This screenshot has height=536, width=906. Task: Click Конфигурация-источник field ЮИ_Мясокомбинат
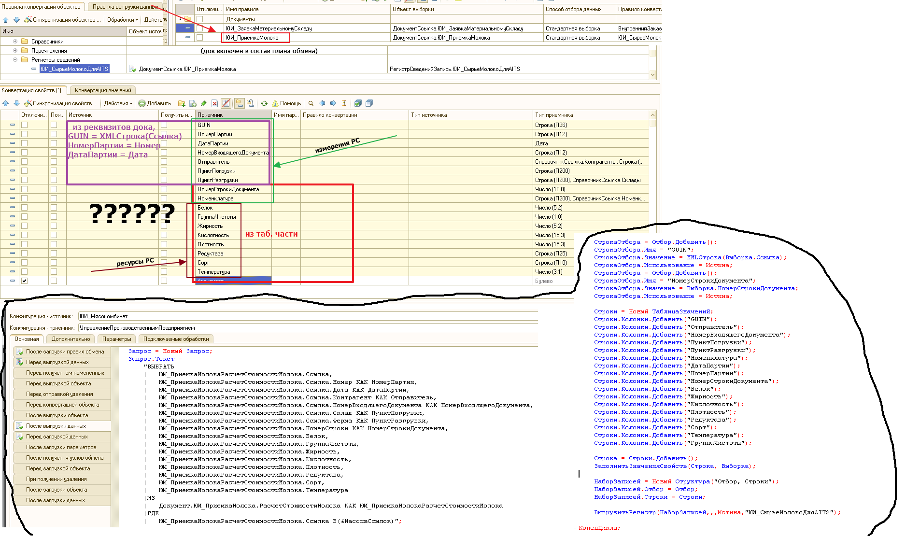click(x=308, y=316)
